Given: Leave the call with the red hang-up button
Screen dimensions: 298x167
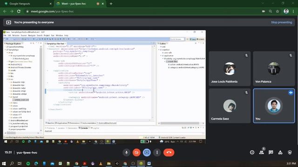Looking at the screenshot, I should pyautogui.click(x=169, y=153).
